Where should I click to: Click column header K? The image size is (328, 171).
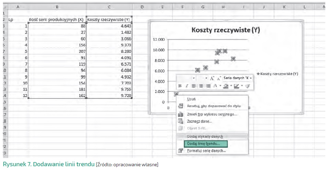[284, 7]
